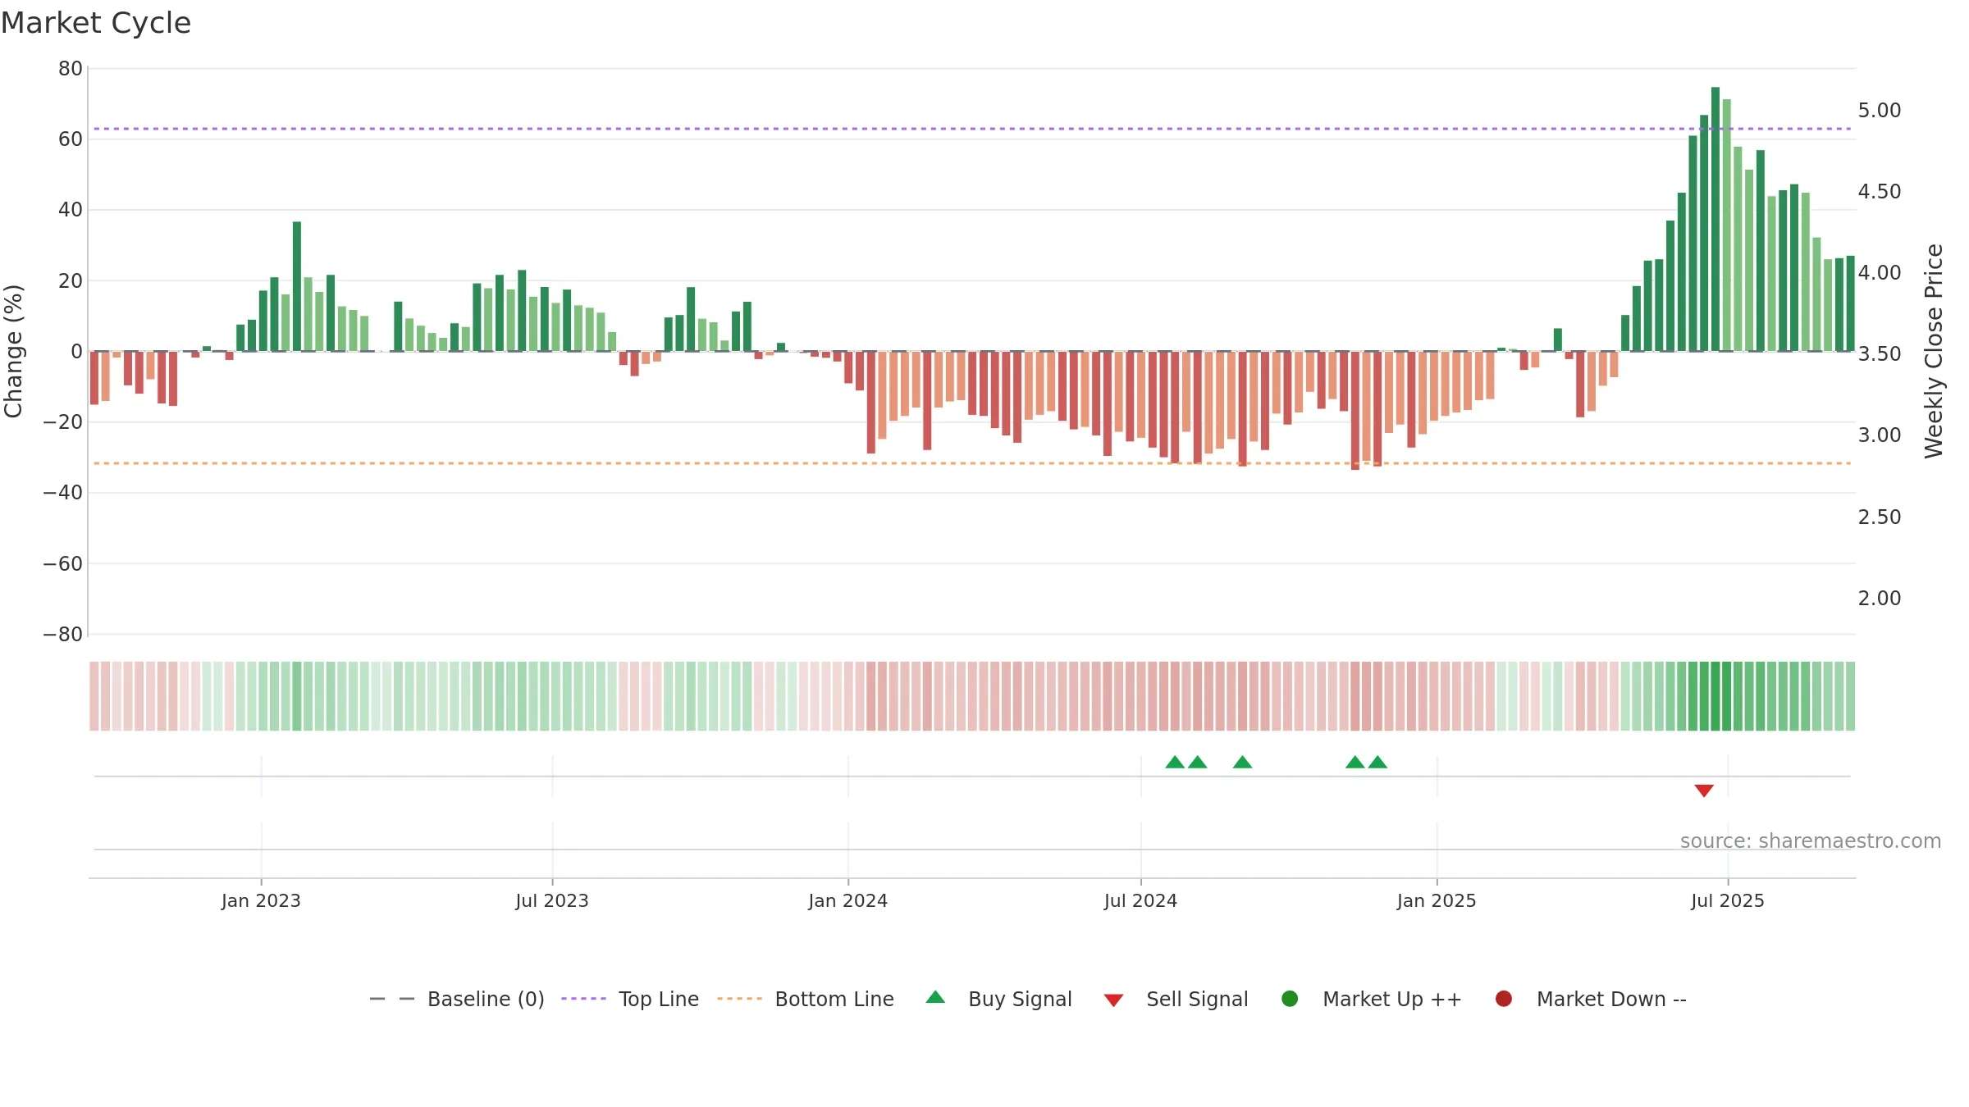This screenshot has height=1107, width=1969.
Task: Toggle the Top Line legend entry
Action: [630, 999]
